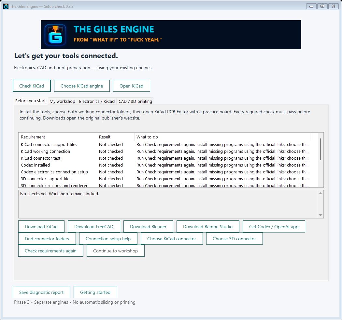Select the 3D connector support files row

coord(168,179)
